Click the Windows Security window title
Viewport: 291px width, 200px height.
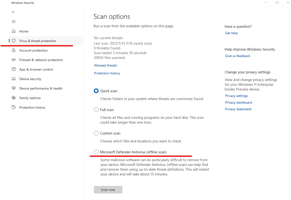(23, 3)
